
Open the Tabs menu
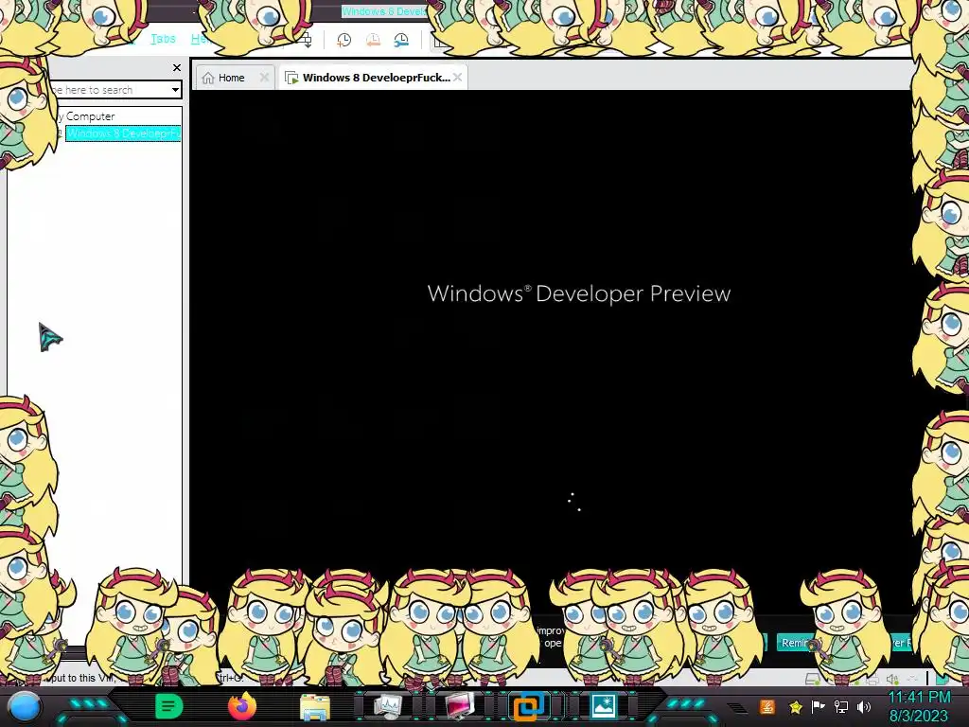(x=163, y=39)
